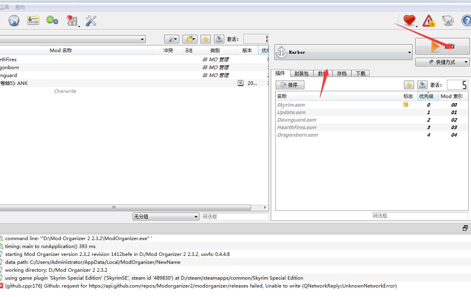Click the mod list horizontal scrollbar thumb

click(x=125, y=207)
